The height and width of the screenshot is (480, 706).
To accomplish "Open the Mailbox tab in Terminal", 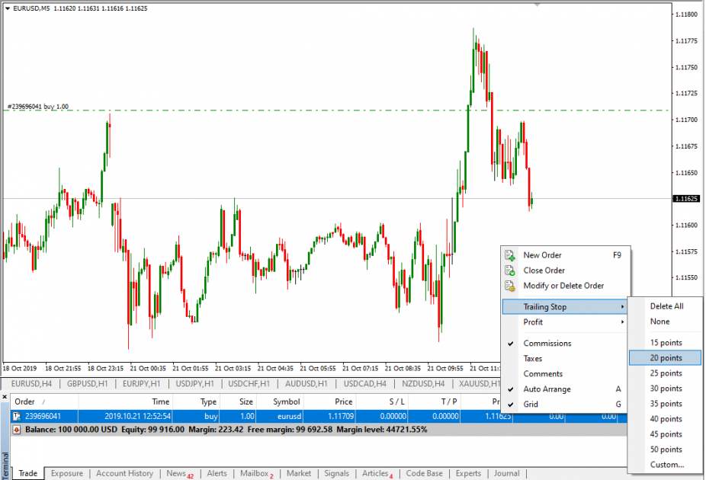I will (255, 474).
